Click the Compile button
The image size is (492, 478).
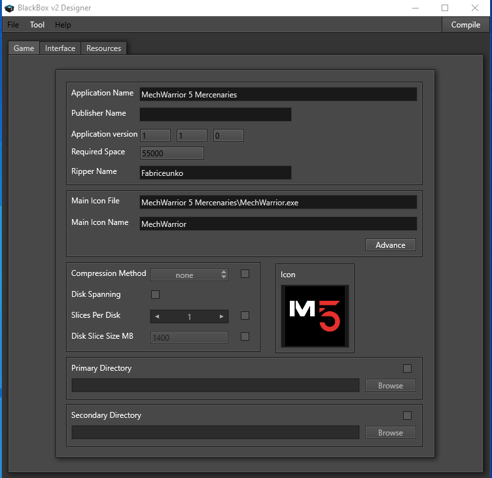coord(465,25)
